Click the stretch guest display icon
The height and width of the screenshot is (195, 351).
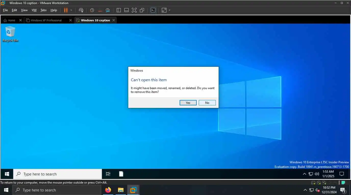164,10
